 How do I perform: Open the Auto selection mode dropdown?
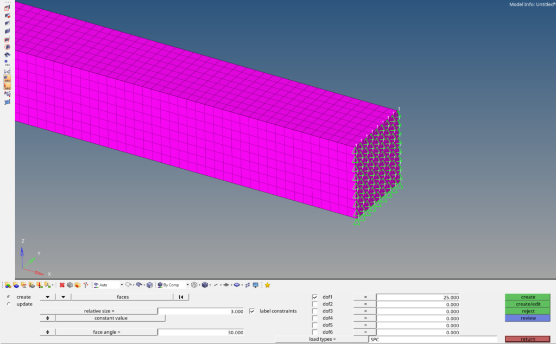(x=121, y=285)
